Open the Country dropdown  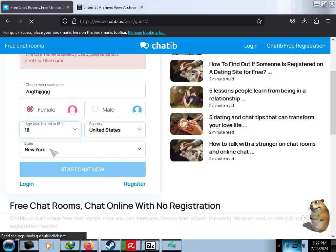point(115,129)
